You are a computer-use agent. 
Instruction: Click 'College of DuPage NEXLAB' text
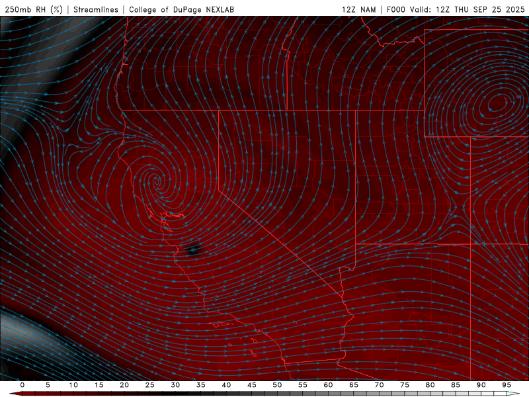pos(181,9)
